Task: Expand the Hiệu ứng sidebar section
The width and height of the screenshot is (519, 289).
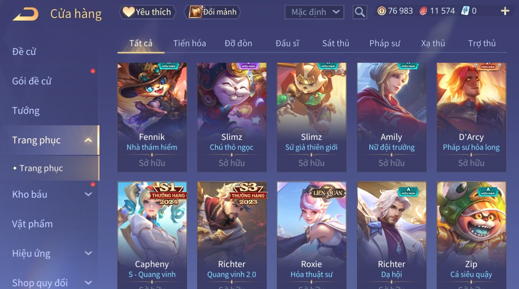Action: [88, 253]
